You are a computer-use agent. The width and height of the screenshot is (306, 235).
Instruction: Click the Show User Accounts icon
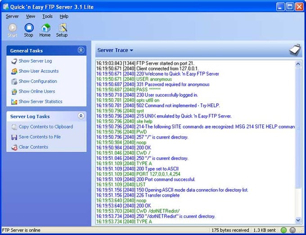pyautogui.click(x=14, y=71)
